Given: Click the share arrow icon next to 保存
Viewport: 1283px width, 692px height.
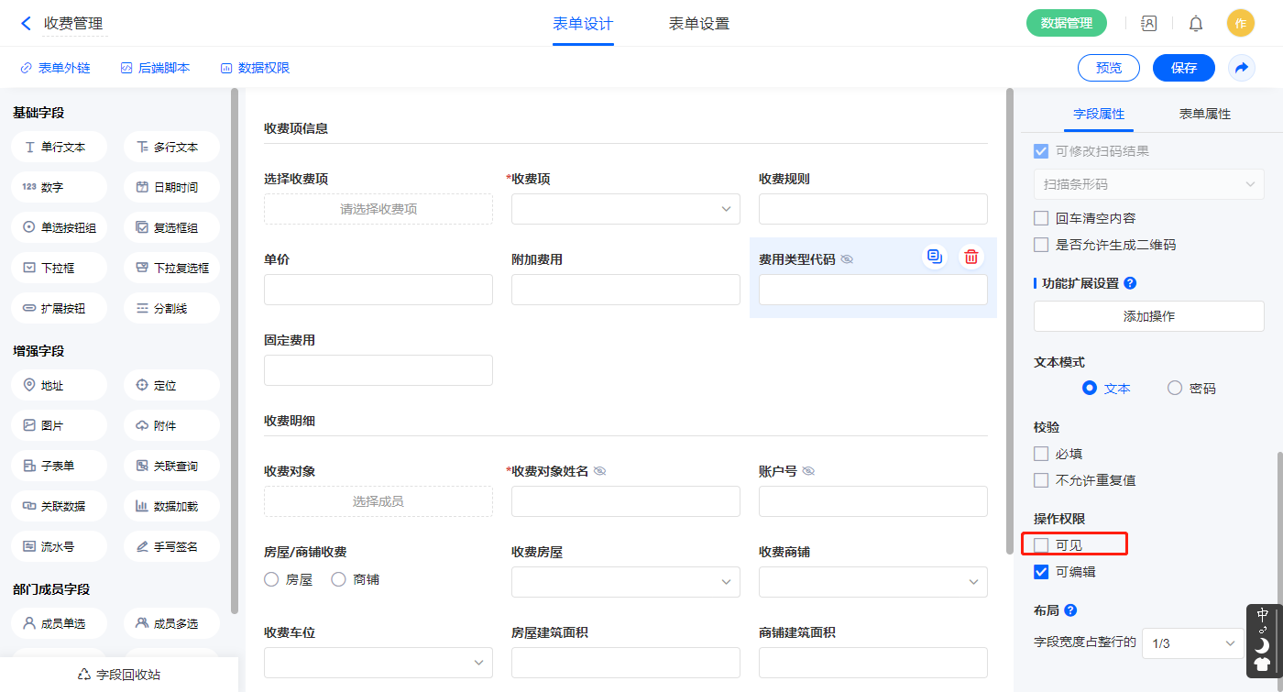Looking at the screenshot, I should [x=1242, y=68].
